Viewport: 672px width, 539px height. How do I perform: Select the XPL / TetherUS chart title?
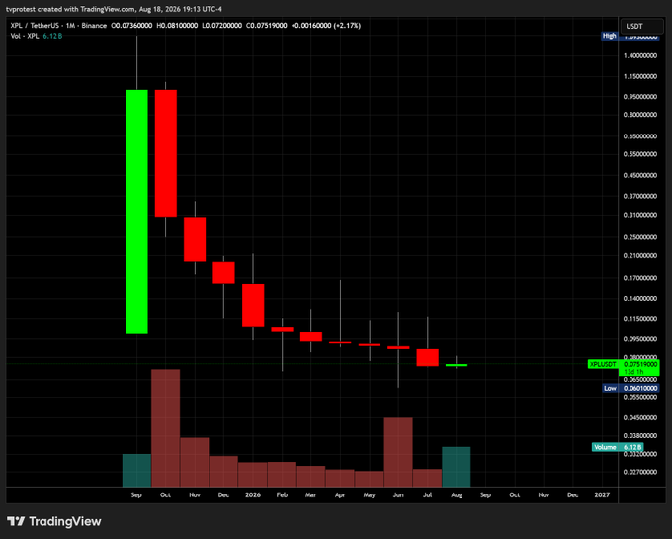pyautogui.click(x=58, y=26)
